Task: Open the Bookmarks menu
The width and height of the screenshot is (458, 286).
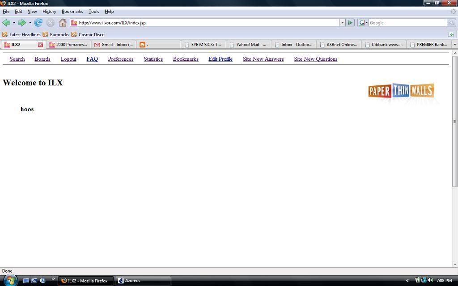Action: (72, 12)
